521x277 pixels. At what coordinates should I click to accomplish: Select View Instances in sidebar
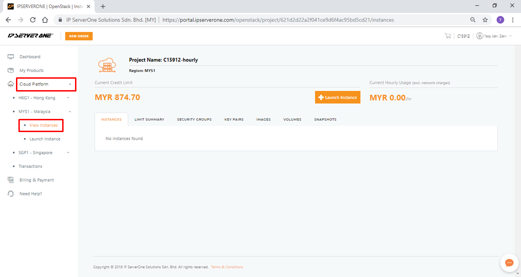43,125
